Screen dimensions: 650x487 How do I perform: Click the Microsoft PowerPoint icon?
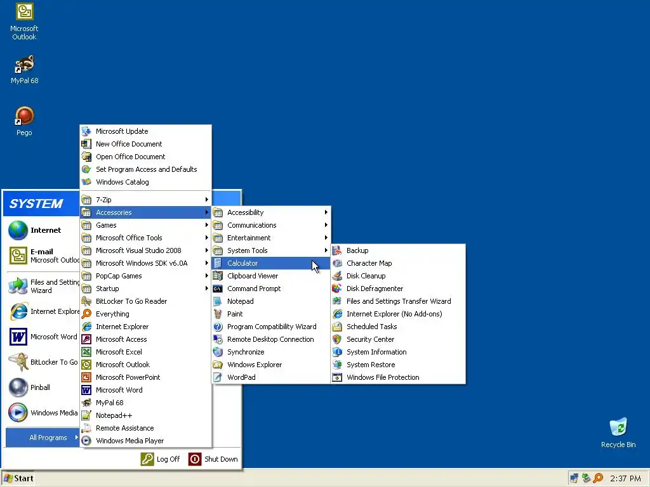tap(86, 377)
